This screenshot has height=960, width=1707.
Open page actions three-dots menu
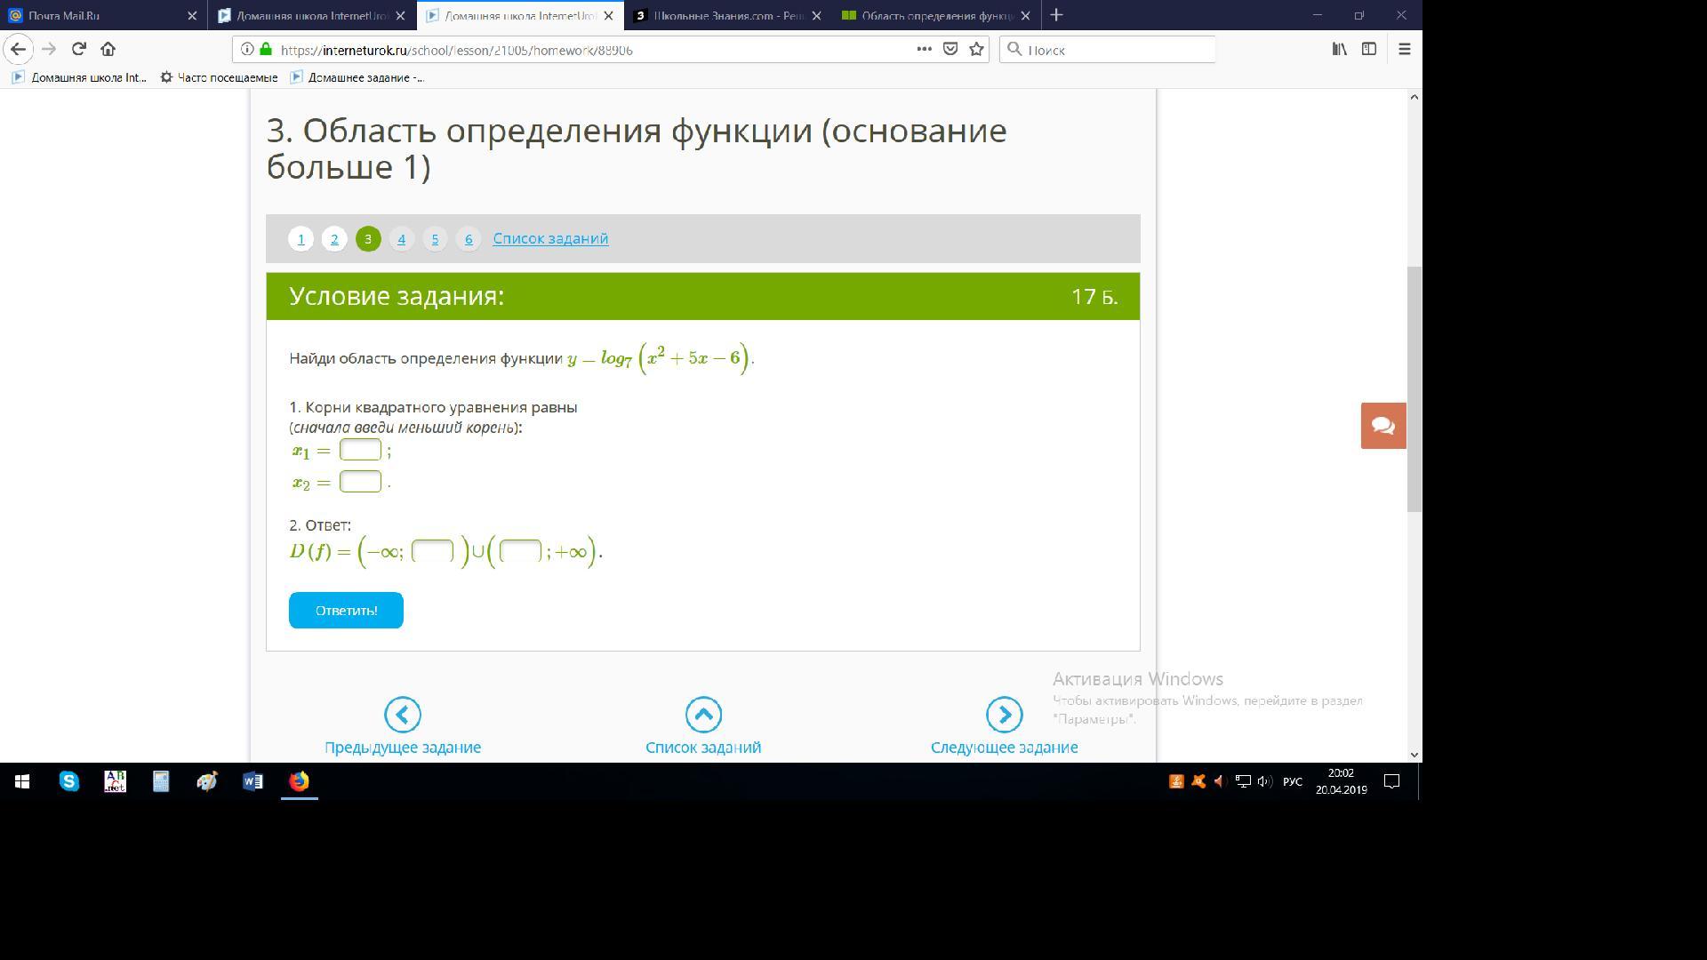coord(924,49)
